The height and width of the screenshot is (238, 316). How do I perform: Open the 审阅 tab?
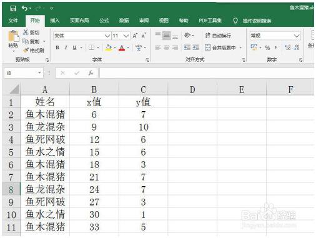point(144,21)
